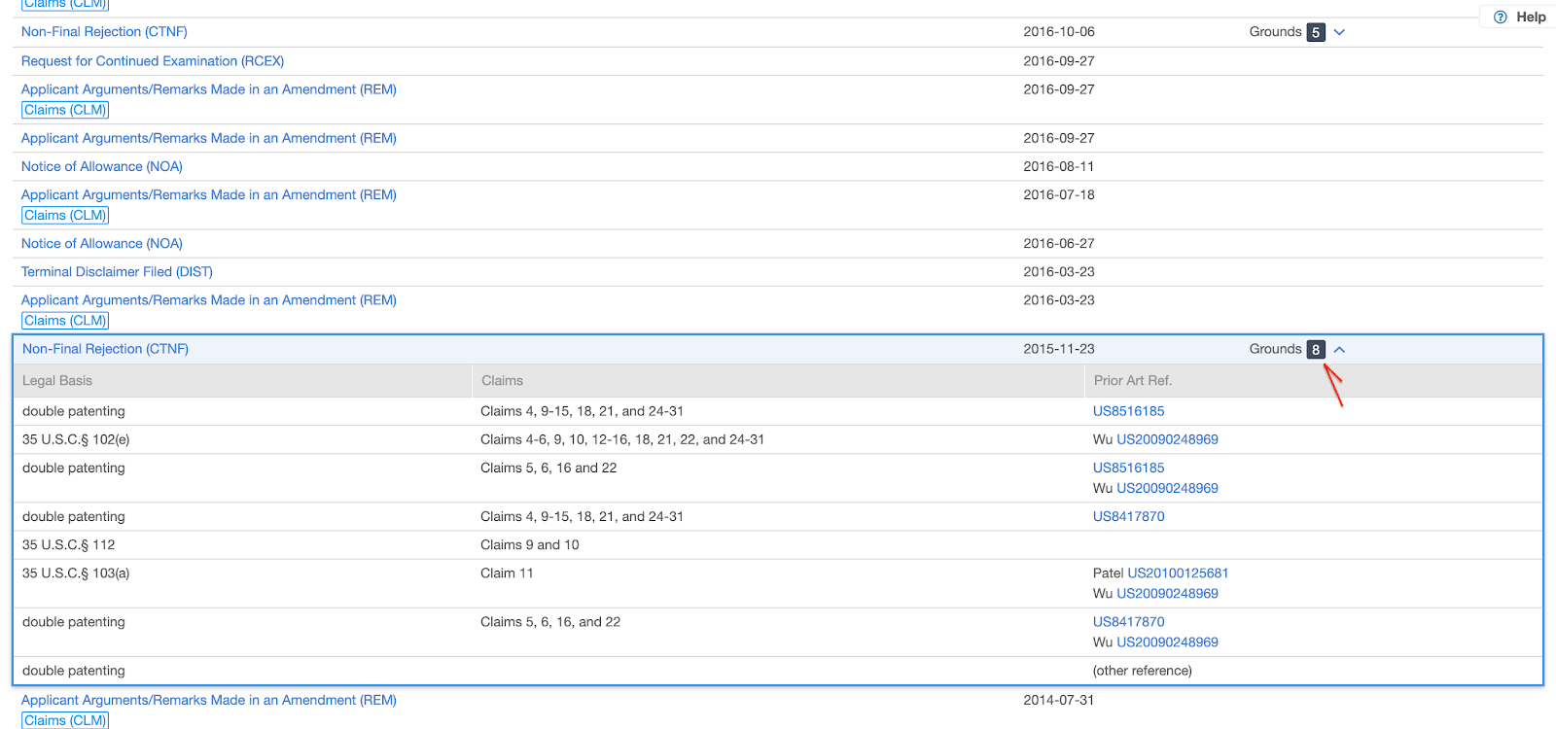This screenshot has height=729, width=1556.
Task: Click the Grounds count badge showing 5
Action: tap(1316, 32)
